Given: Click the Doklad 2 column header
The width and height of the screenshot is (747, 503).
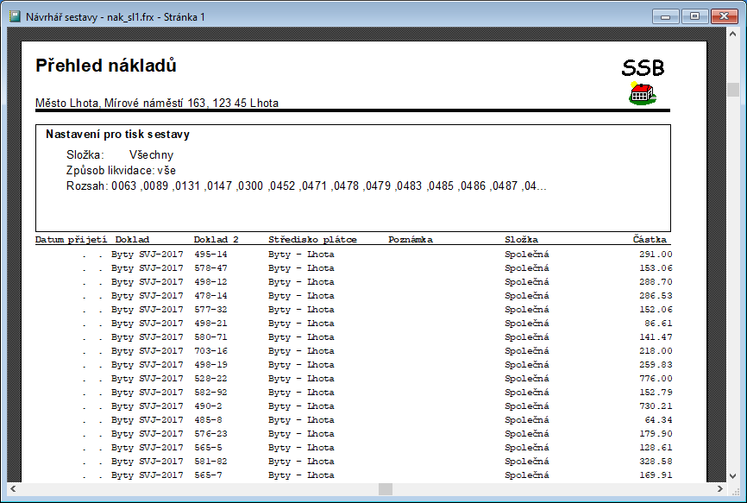Looking at the screenshot, I should tap(217, 239).
